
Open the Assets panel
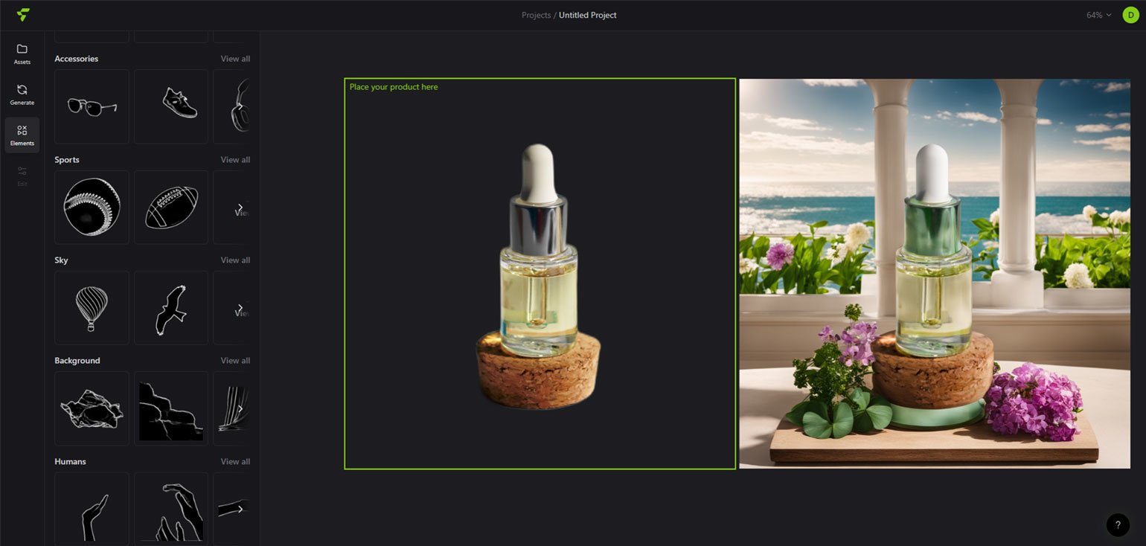[x=22, y=54]
